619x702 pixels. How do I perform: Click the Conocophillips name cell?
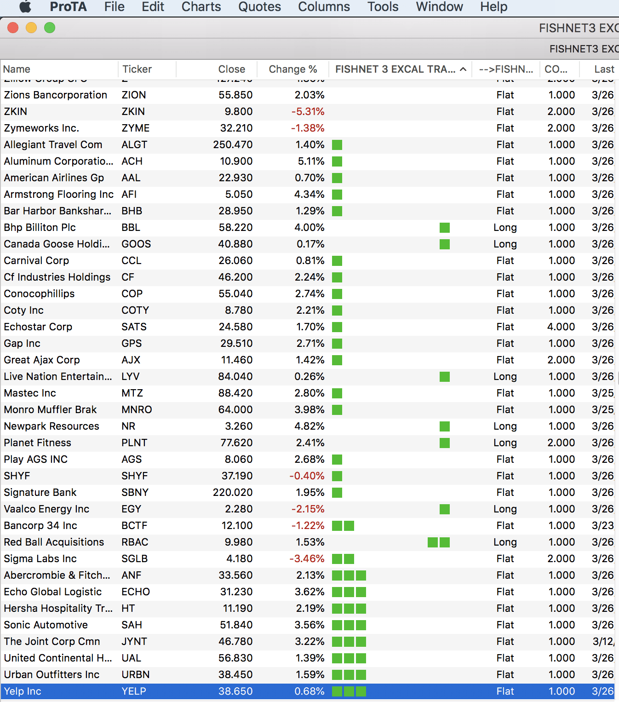[x=39, y=294]
